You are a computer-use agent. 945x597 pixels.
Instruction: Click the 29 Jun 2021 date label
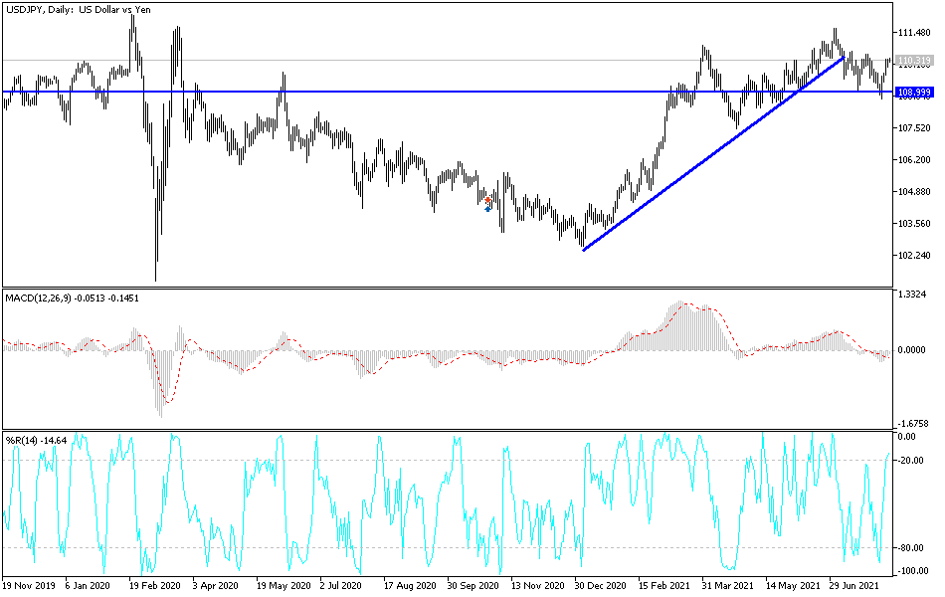pos(855,585)
